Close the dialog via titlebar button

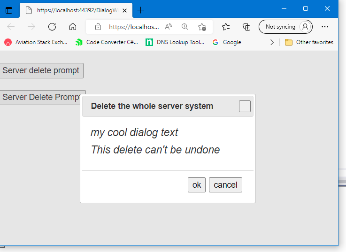point(245,106)
